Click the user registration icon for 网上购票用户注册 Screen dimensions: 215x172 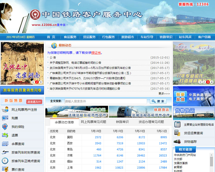tap(5, 110)
